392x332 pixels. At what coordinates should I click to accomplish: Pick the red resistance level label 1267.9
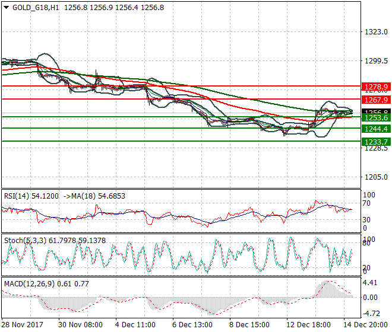tap(376, 100)
